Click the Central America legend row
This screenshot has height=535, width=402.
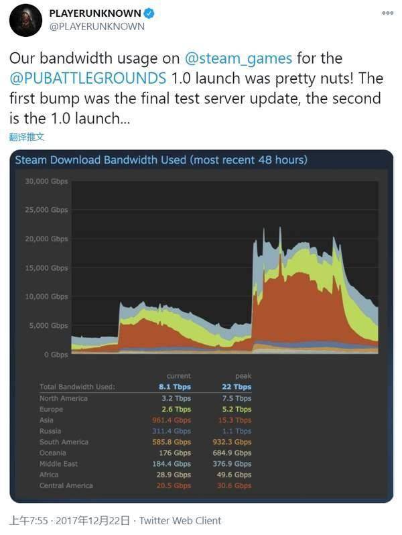click(x=66, y=485)
